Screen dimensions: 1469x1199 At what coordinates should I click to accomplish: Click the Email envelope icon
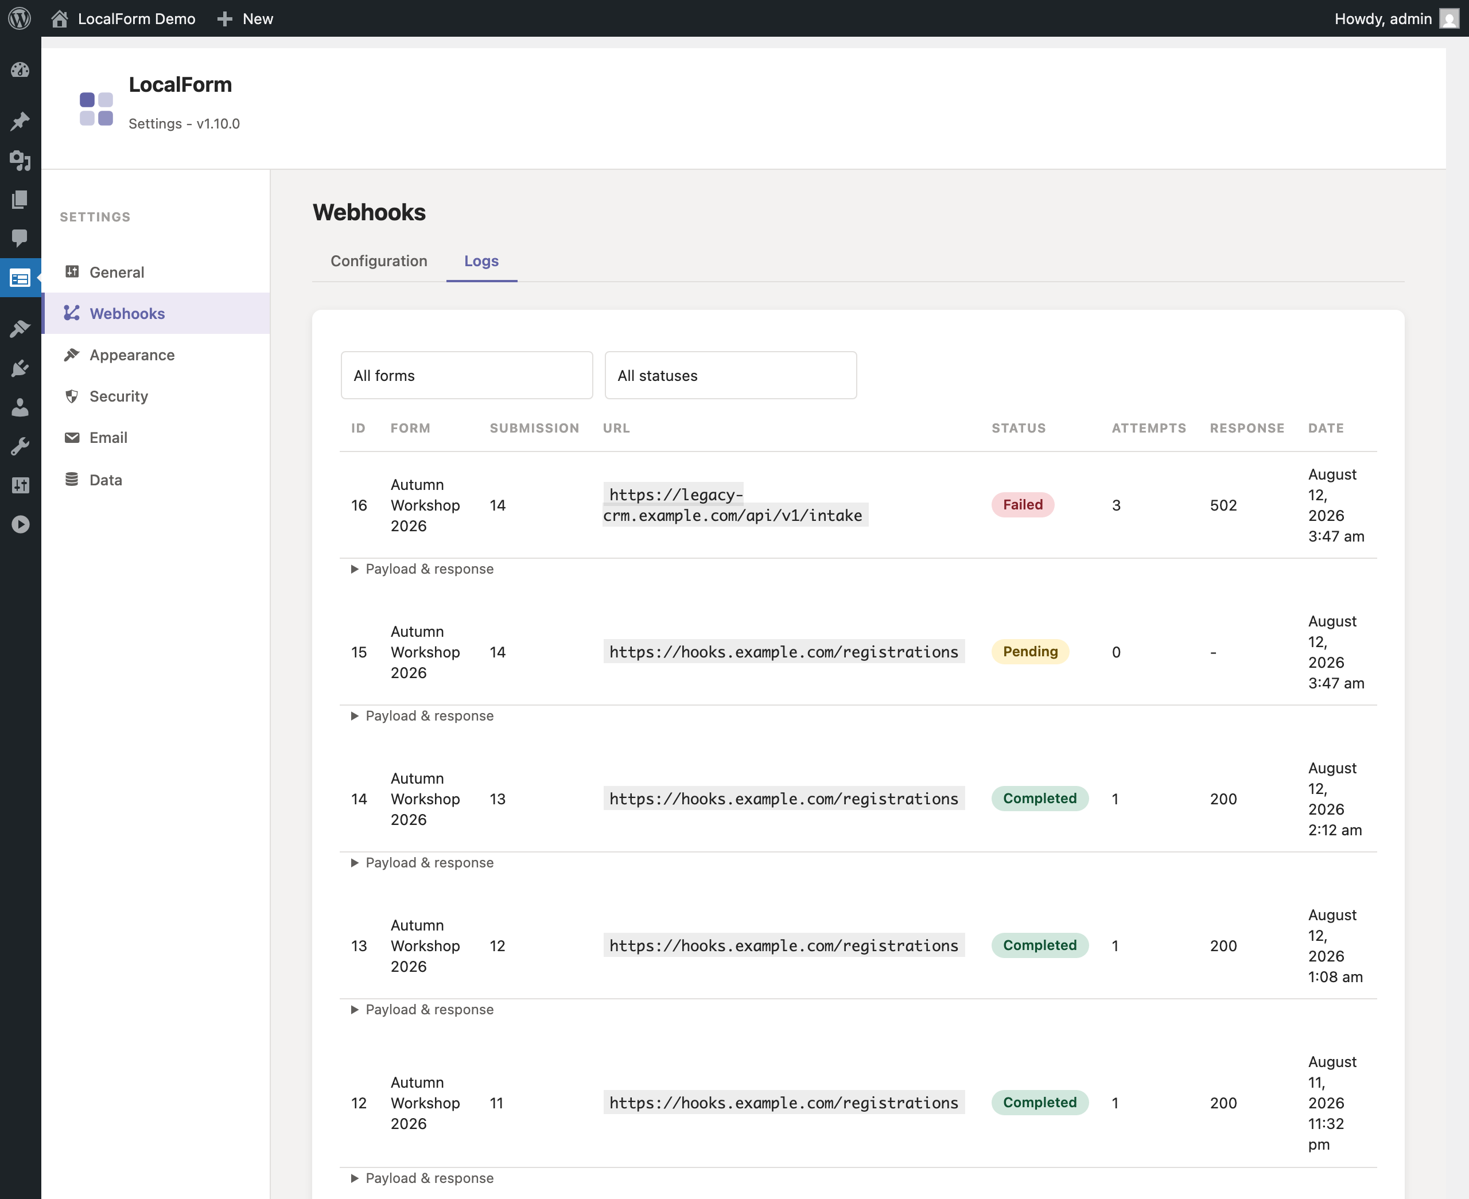(x=72, y=437)
